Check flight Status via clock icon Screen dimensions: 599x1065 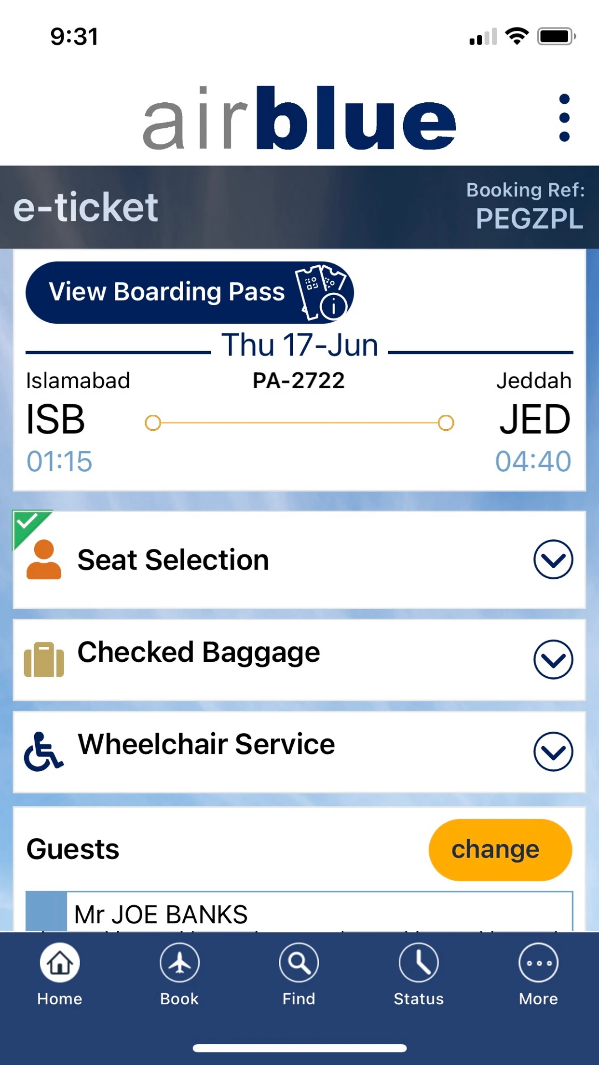(x=419, y=963)
